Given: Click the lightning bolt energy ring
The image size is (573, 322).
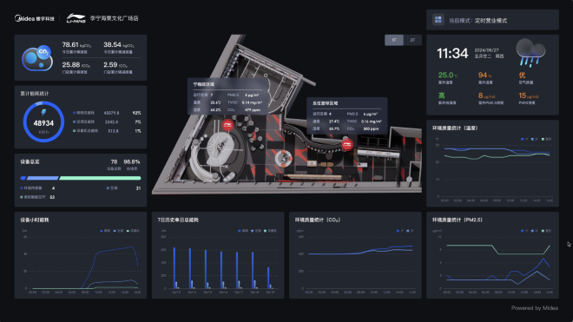Looking at the screenshot, I should pyautogui.click(x=43, y=122).
